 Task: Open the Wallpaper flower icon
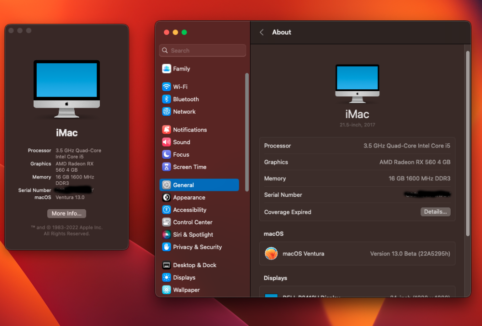tap(166, 290)
